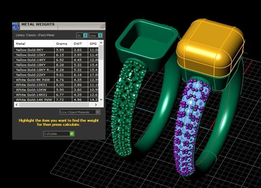
Task: Click the 9.61 grams value
Action: [60, 75]
